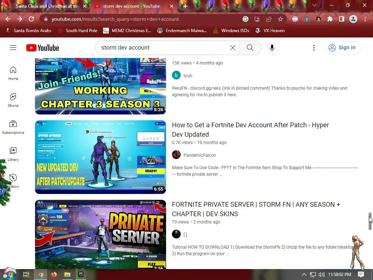The width and height of the screenshot is (373, 280).
Task: Click the Sign in button
Action: click(342, 48)
